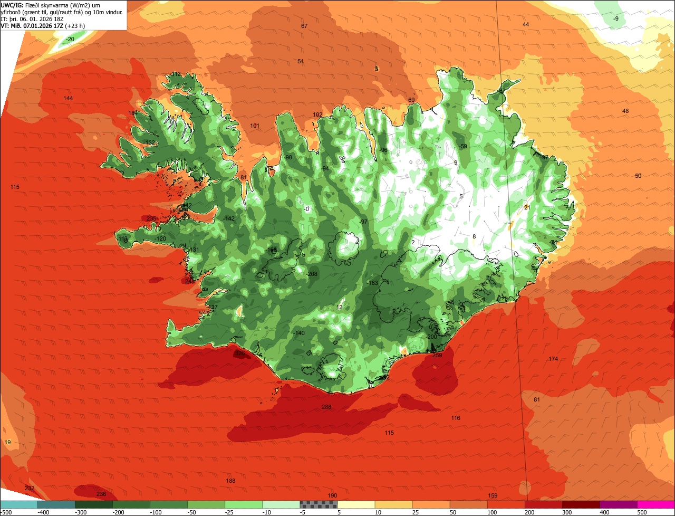The image size is (675, 516).
Task: Click the flux value 12 in the southern interior
Action: click(x=340, y=307)
